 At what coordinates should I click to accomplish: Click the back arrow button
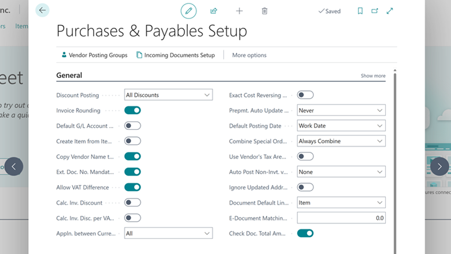tap(42, 10)
